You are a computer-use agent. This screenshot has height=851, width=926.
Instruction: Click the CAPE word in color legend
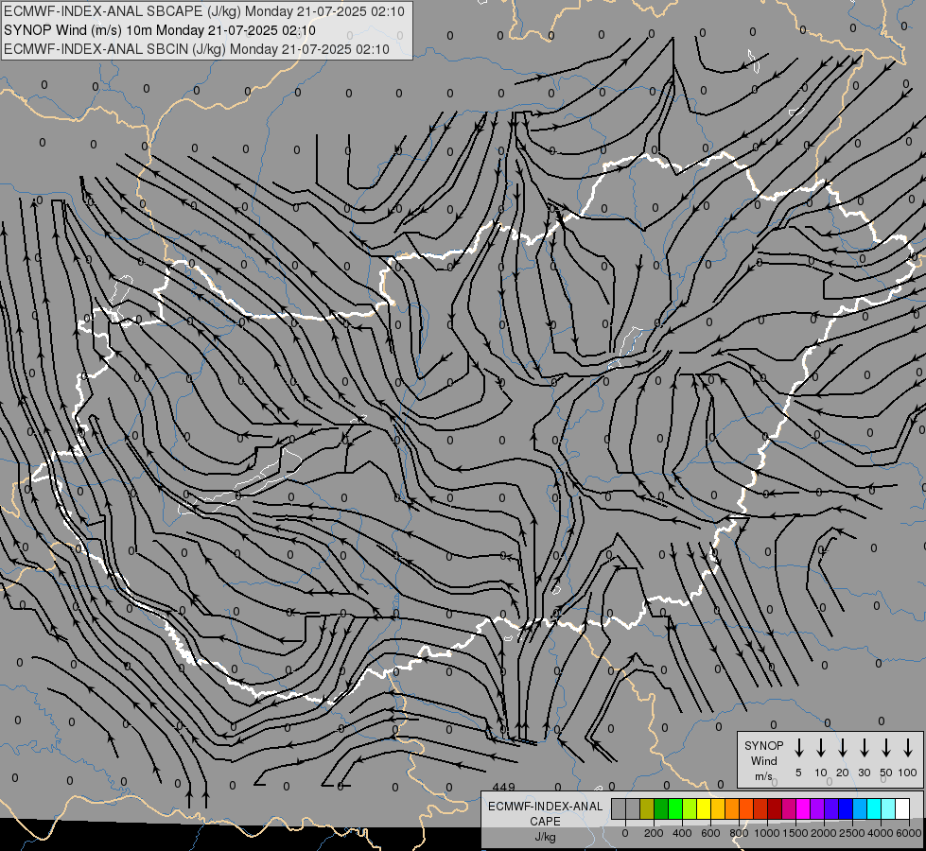[x=545, y=822]
